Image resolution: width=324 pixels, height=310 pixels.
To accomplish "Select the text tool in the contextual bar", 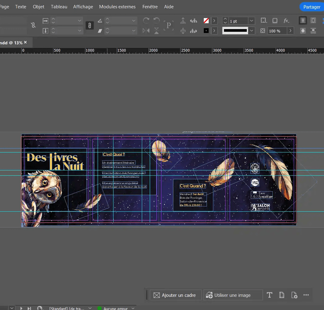I will point(269,295).
